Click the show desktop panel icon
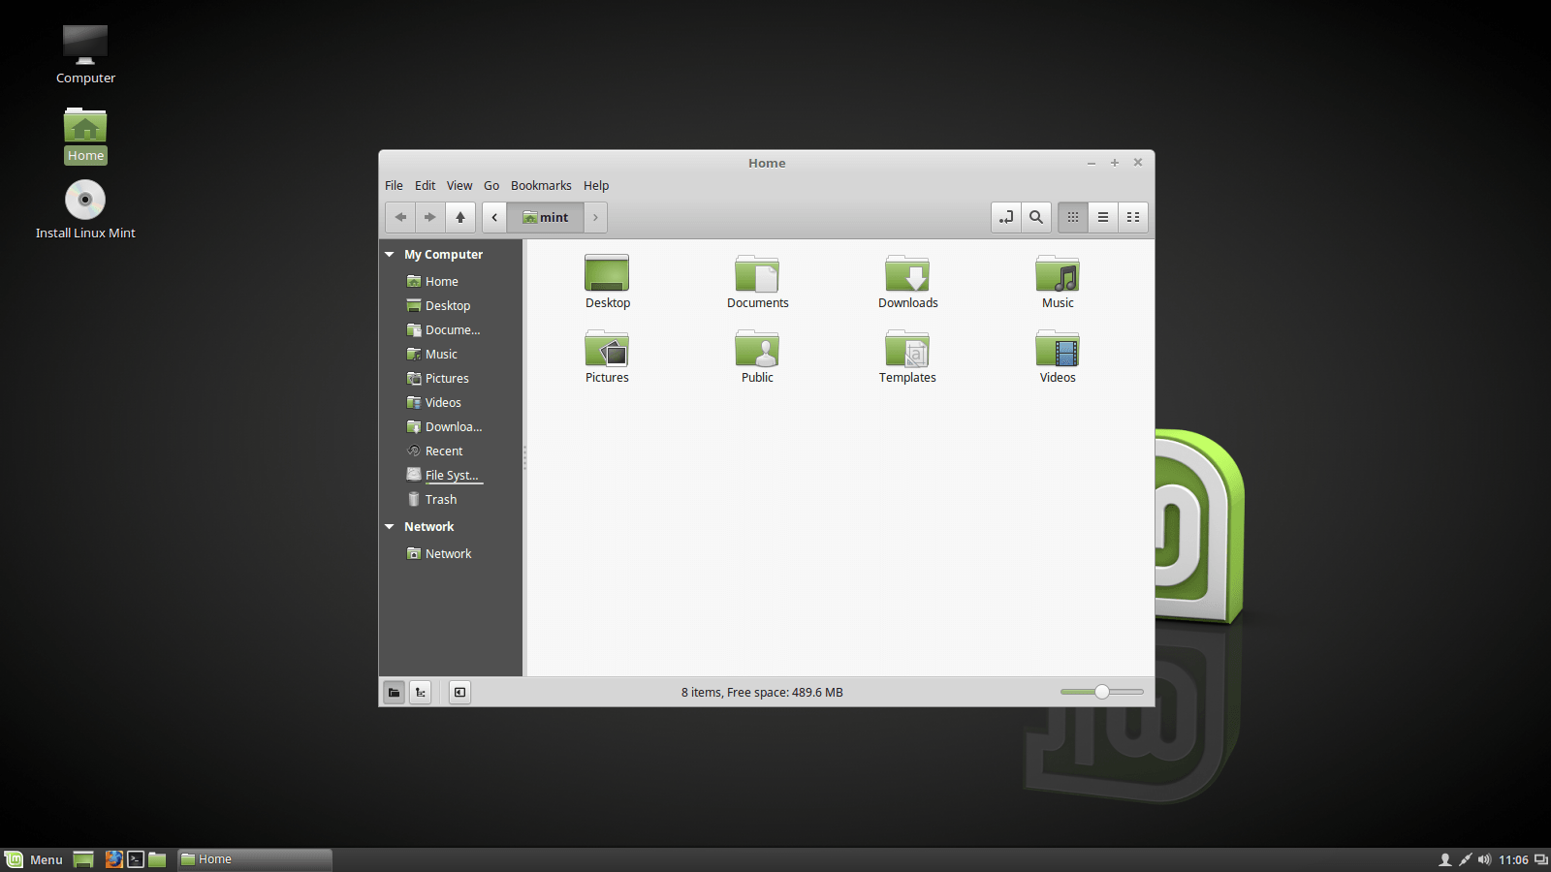The height and width of the screenshot is (872, 1551). [83, 859]
